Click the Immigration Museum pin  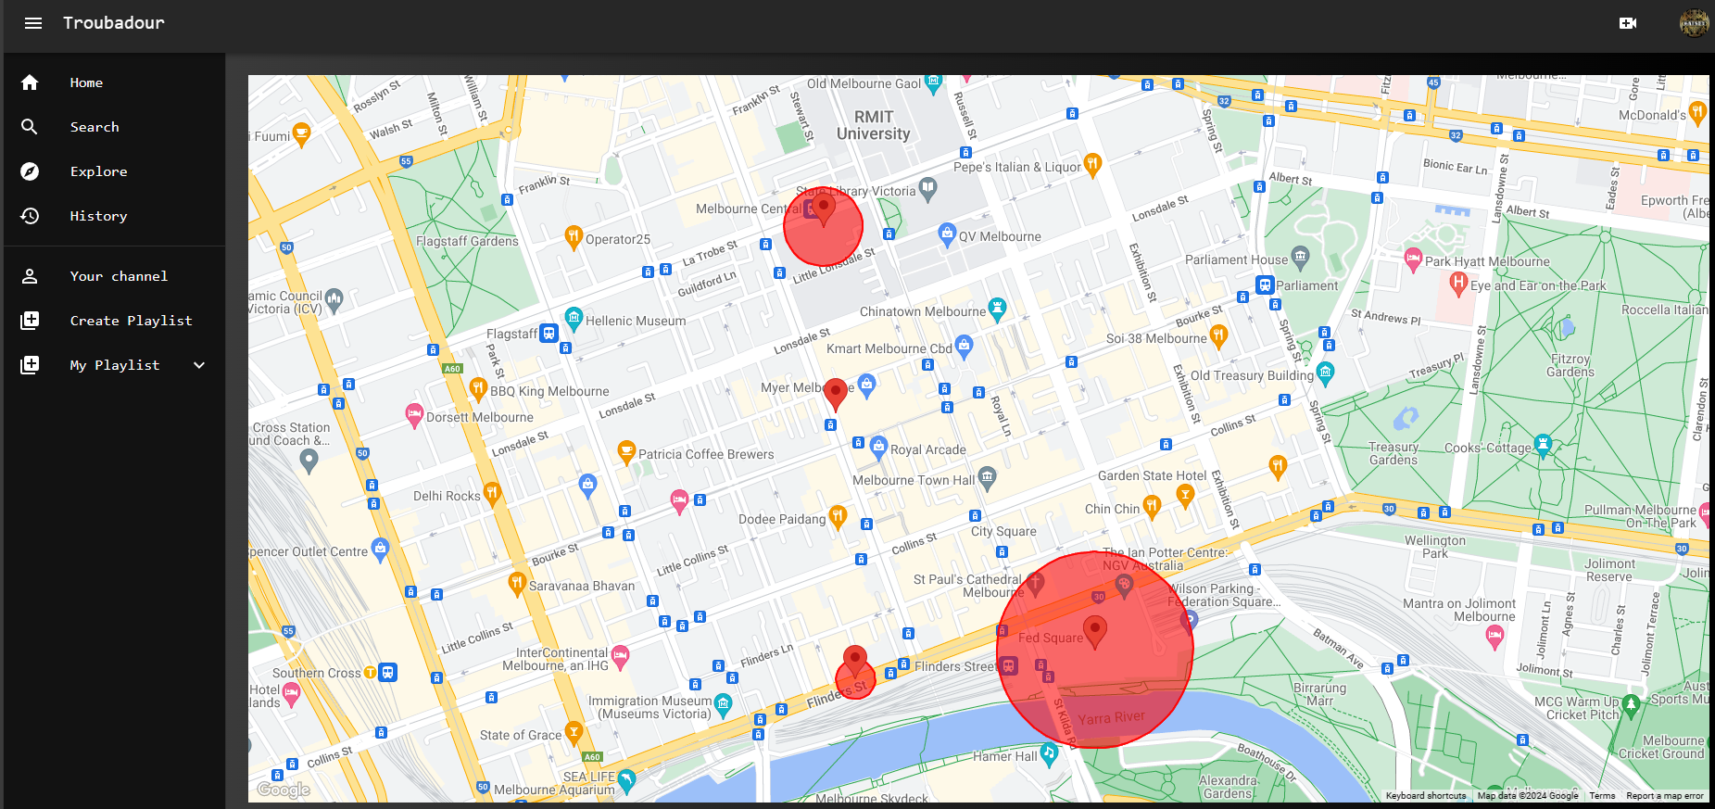tap(724, 705)
